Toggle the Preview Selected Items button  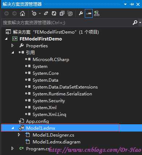tap(89, 13)
